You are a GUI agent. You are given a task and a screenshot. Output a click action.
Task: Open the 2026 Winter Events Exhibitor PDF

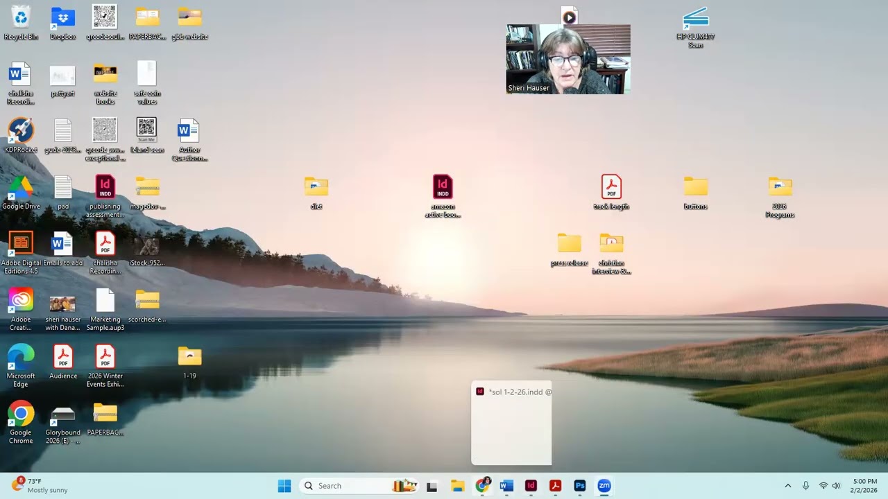[x=105, y=366]
